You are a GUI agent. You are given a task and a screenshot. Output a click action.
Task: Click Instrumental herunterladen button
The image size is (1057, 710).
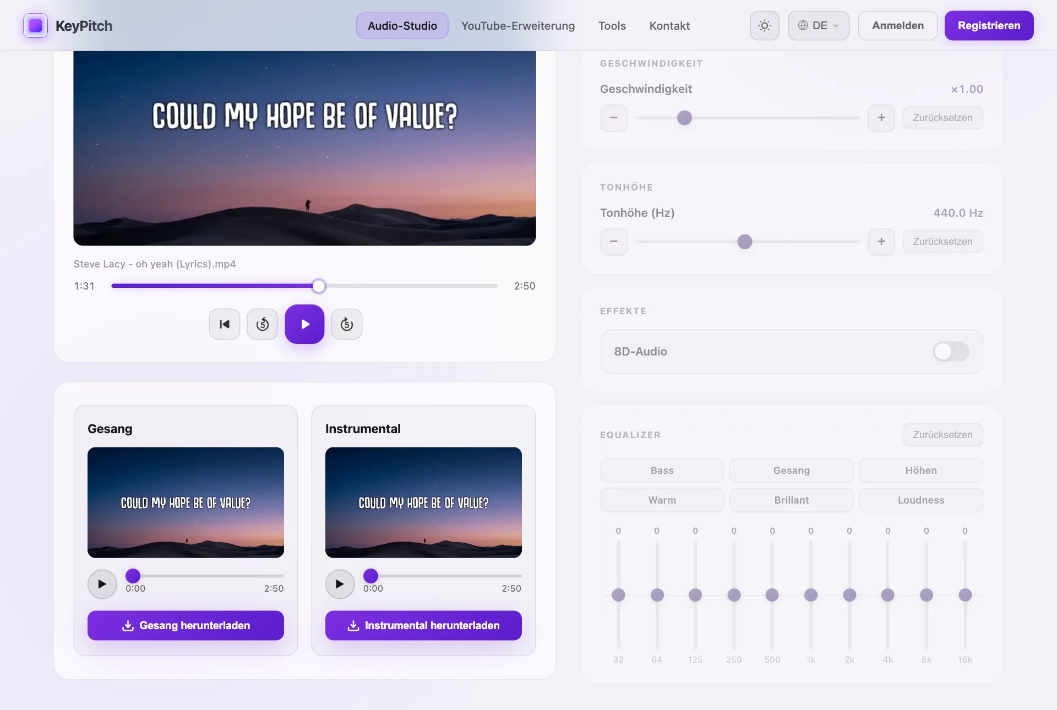(423, 625)
